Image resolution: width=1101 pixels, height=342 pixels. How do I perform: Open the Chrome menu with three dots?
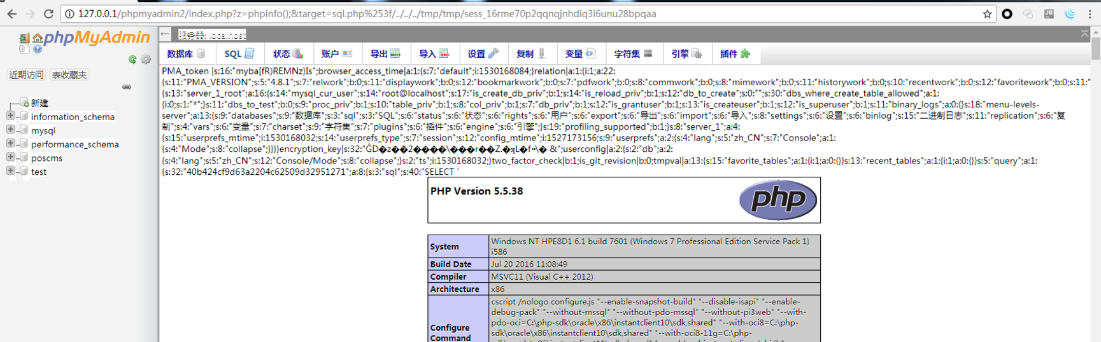[1090, 14]
